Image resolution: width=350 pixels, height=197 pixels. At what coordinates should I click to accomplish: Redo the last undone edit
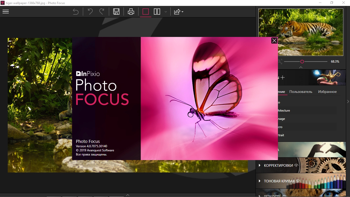click(x=102, y=12)
